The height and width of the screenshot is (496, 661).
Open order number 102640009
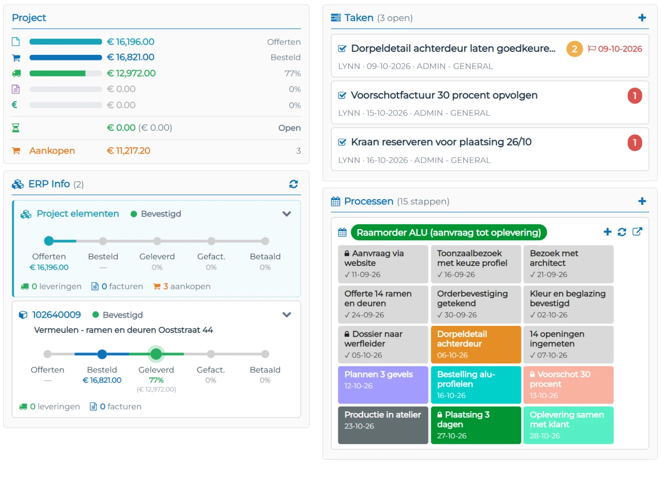[x=57, y=315]
